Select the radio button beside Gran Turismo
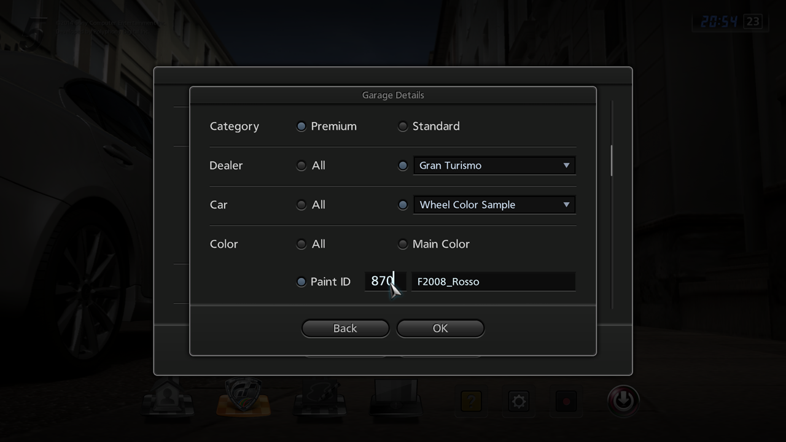This screenshot has width=786, height=442. 402,166
